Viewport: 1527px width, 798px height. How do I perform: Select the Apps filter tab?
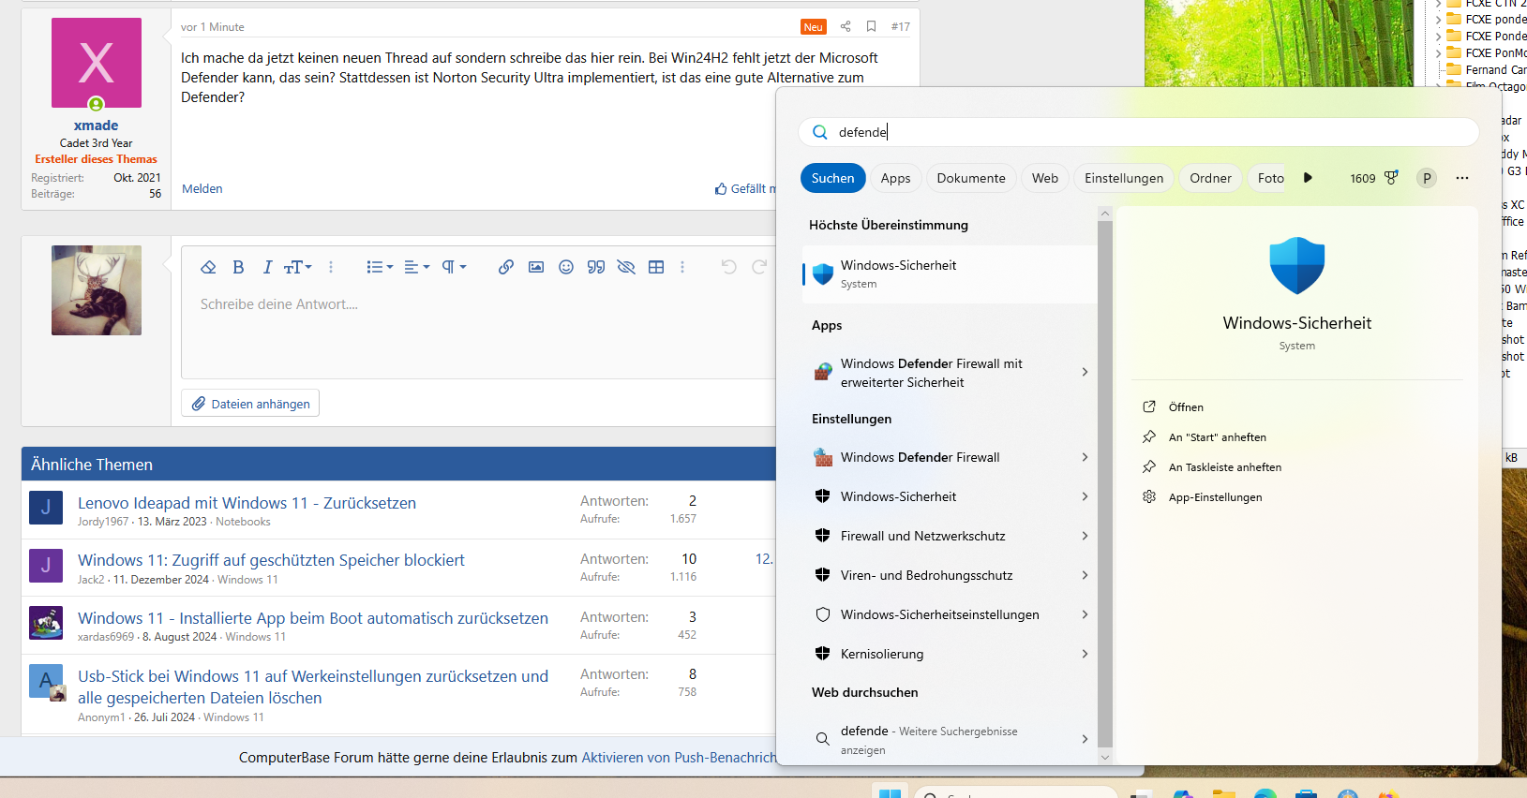pos(895,178)
